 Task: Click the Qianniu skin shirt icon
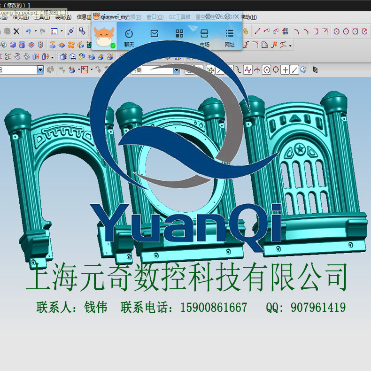pos(218,16)
